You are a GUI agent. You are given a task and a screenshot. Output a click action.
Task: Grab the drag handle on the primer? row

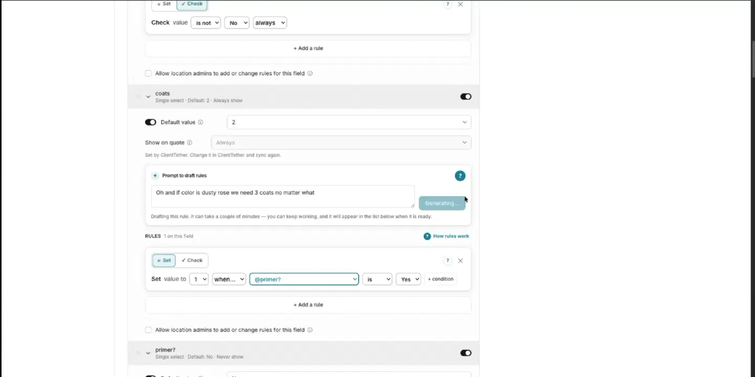point(138,353)
